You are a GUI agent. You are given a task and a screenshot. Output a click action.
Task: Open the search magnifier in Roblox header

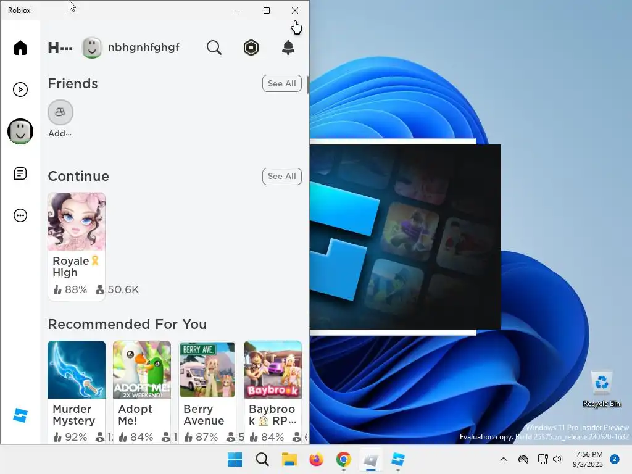tap(214, 48)
